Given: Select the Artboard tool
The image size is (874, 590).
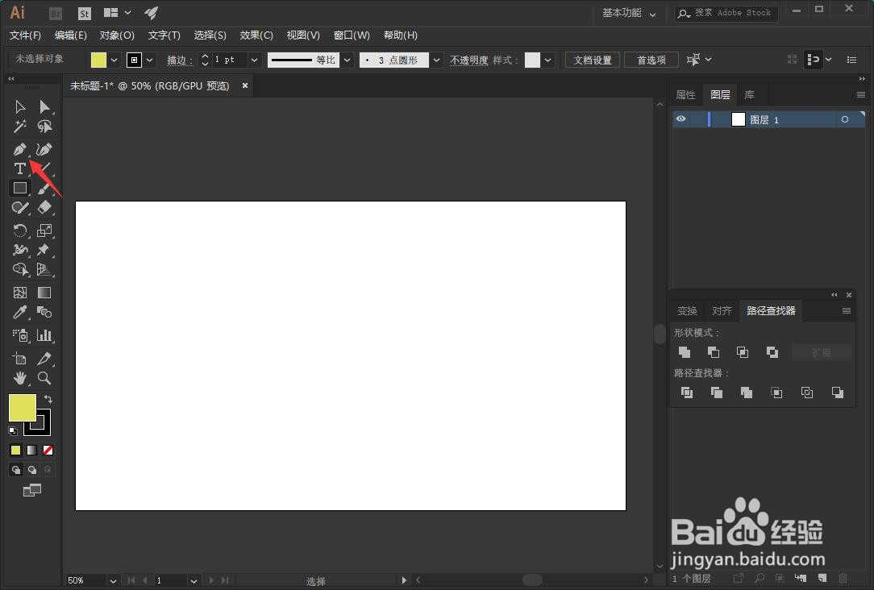Looking at the screenshot, I should [x=20, y=358].
